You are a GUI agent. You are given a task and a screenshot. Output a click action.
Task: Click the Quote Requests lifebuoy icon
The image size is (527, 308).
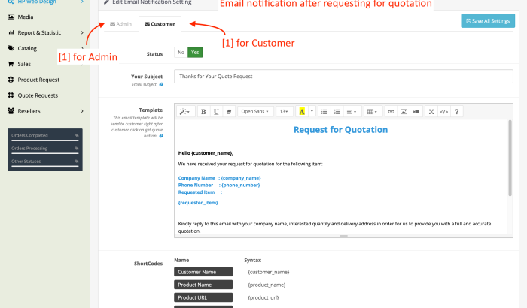(11, 95)
